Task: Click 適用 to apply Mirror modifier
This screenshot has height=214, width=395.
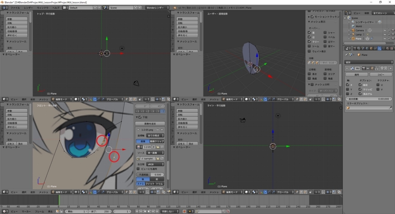Action: click(x=357, y=74)
